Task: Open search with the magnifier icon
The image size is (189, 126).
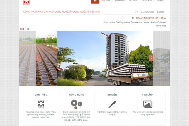Action: point(136,12)
